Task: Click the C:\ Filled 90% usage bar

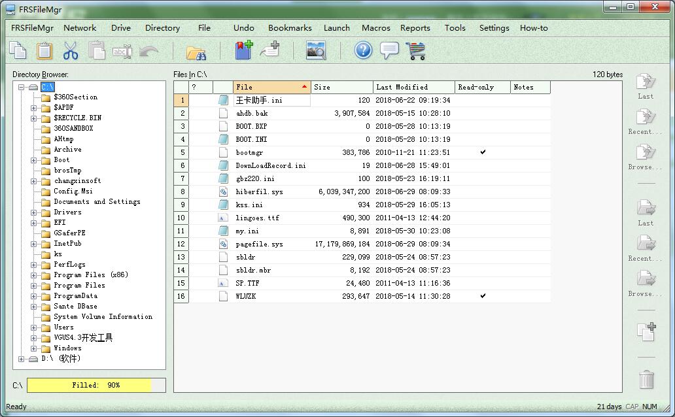Action: click(96, 385)
